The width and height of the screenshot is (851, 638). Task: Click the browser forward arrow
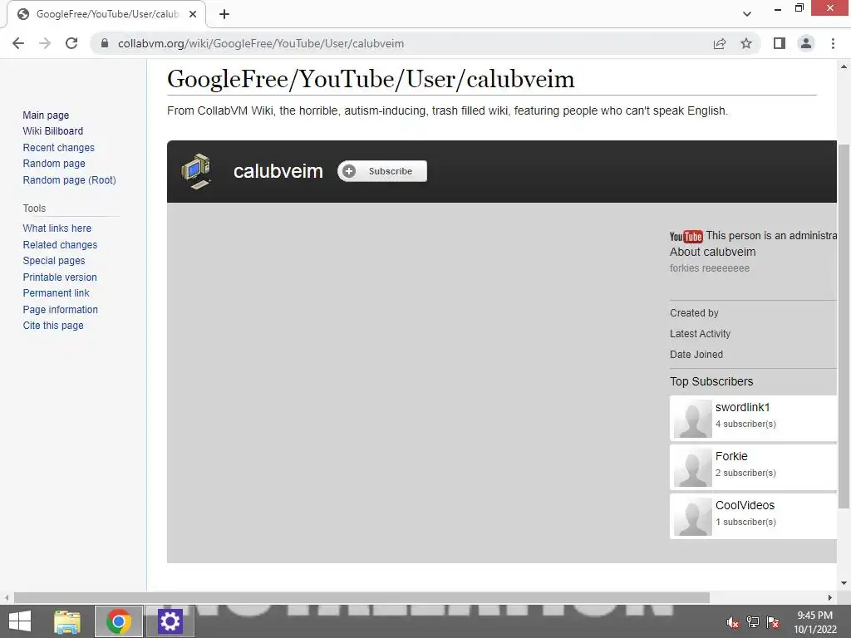(45, 43)
